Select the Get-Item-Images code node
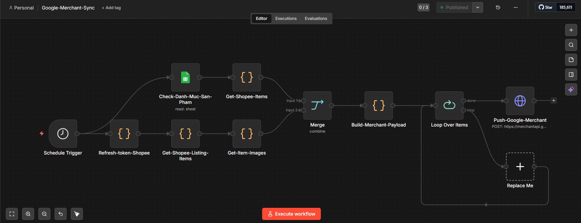581x223 pixels. (247, 134)
